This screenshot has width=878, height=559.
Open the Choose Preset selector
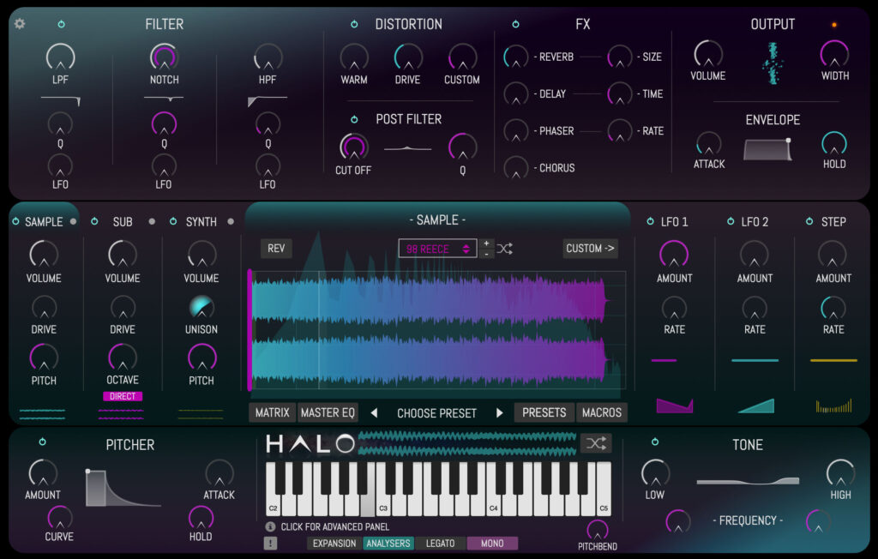pyautogui.click(x=436, y=413)
